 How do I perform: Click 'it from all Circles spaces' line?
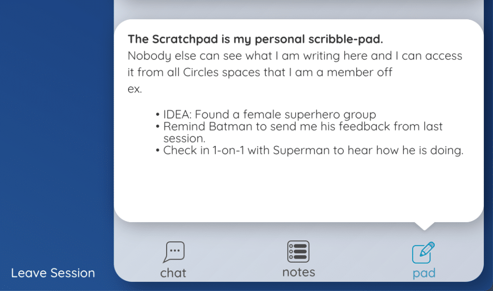pyautogui.click(x=259, y=72)
